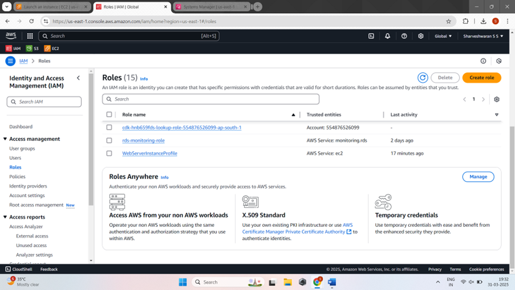
Task: Go back in browser history
Action: point(7,21)
